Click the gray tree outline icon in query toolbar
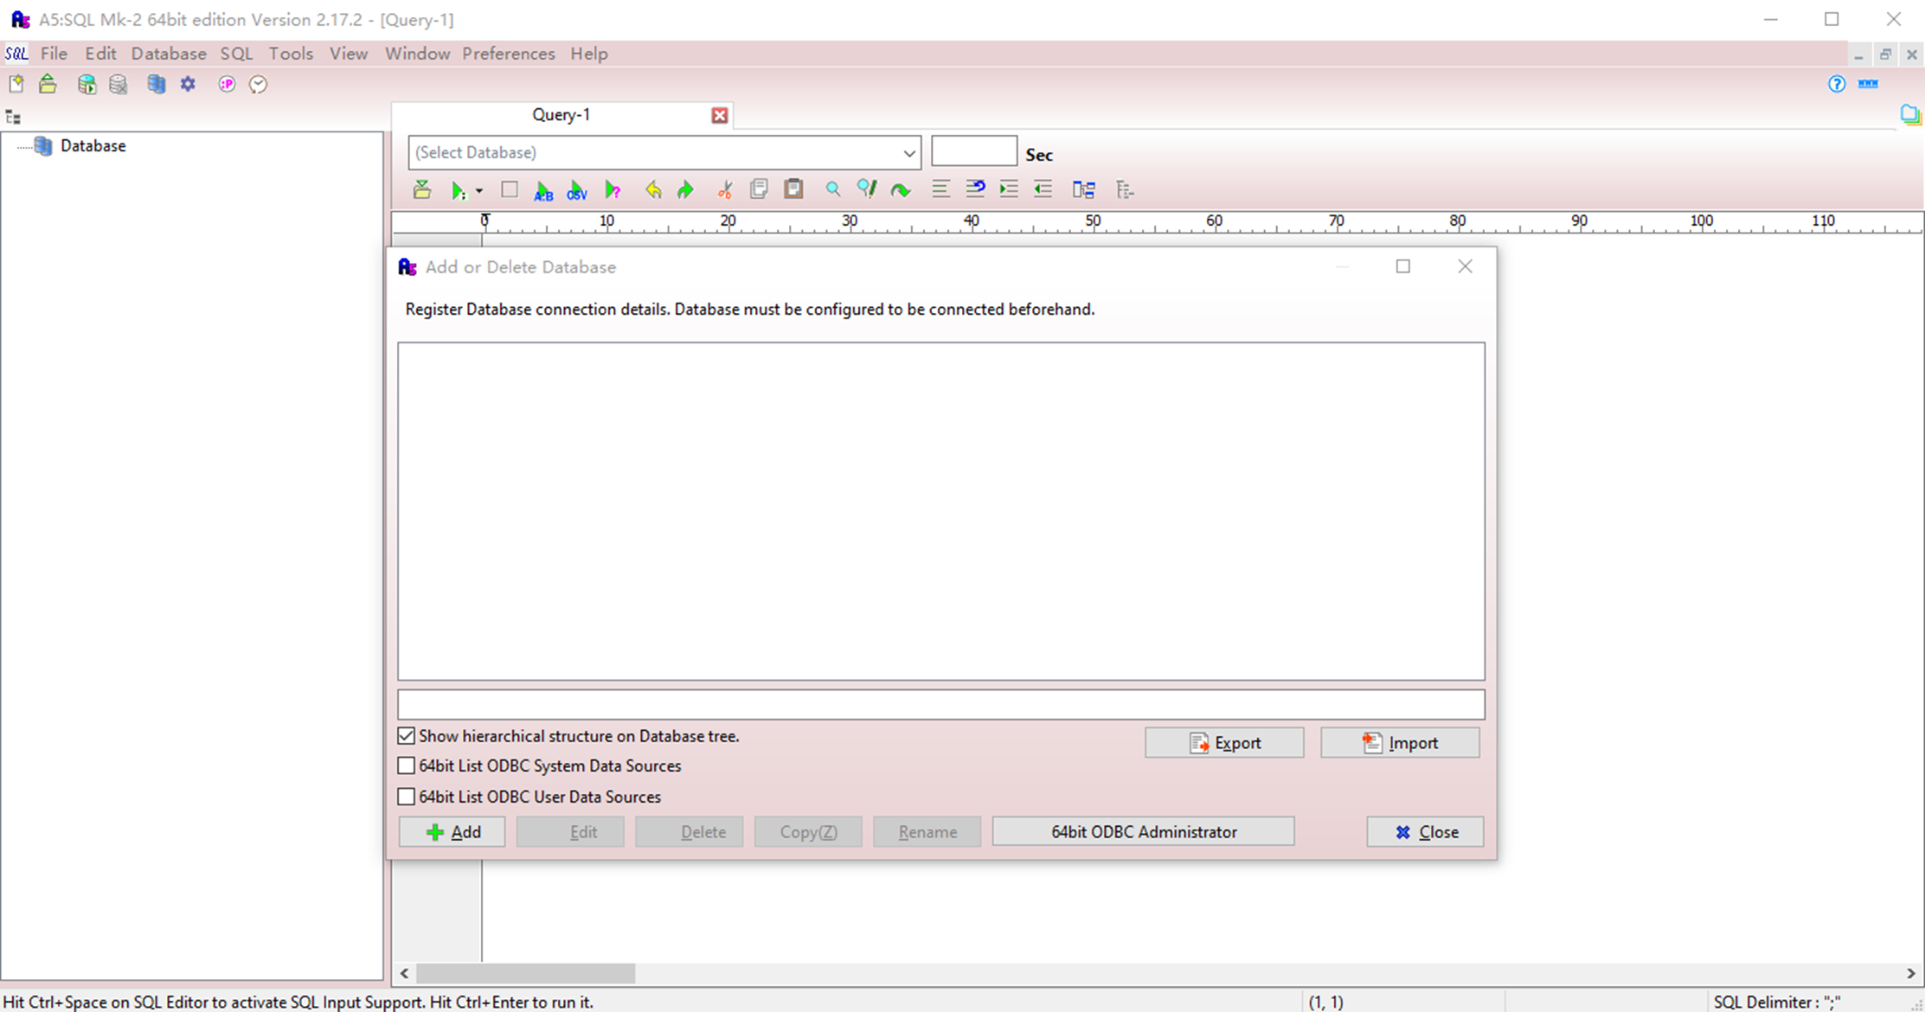Viewport: 1925px width, 1012px height. pos(1125,189)
